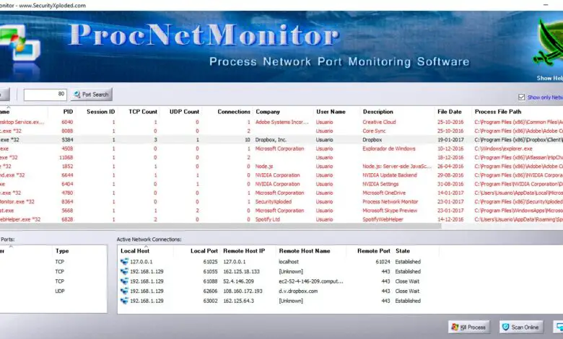This screenshot has width=563, height=339.
Task: Click the User Name column header
Action: point(331,112)
